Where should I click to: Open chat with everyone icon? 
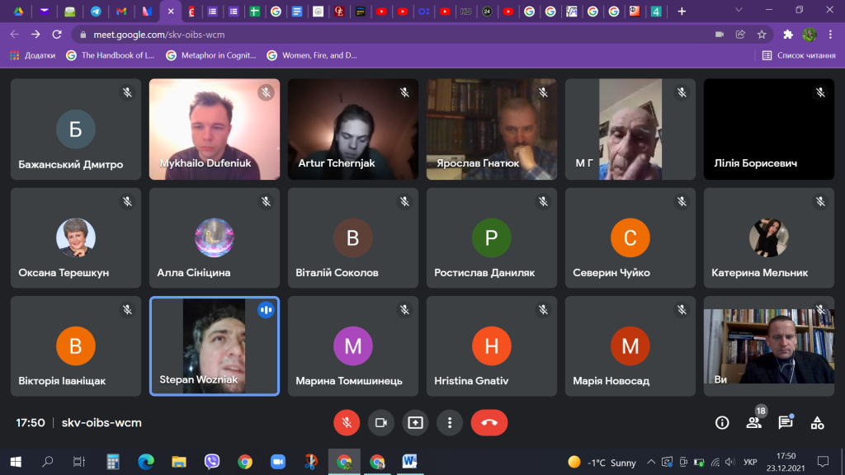click(786, 423)
